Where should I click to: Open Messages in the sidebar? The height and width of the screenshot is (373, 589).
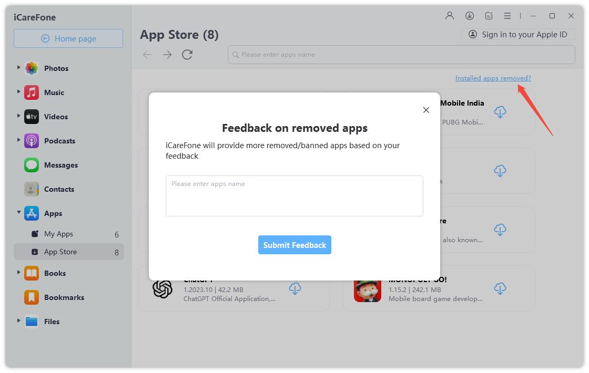[60, 165]
